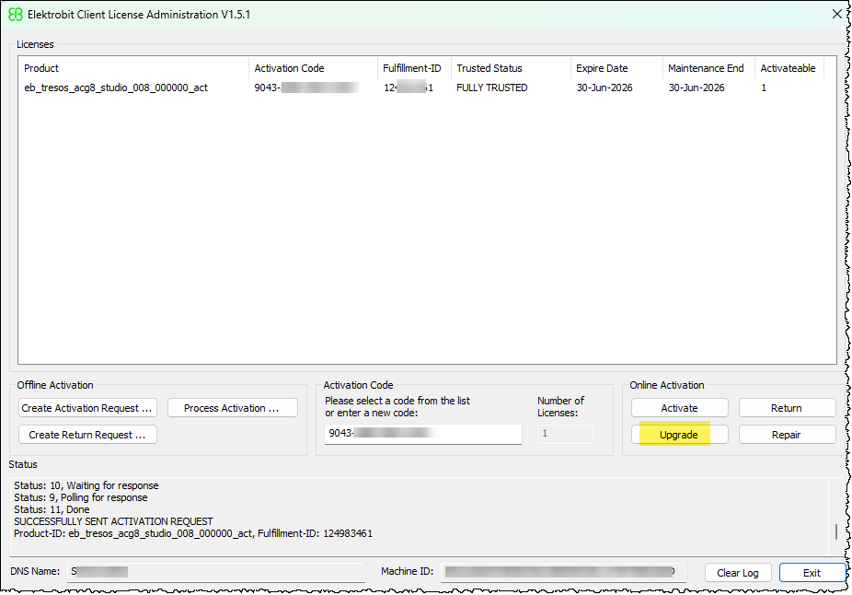This screenshot has width=852, height=595.
Task: Click the Repair button
Action: coord(787,434)
